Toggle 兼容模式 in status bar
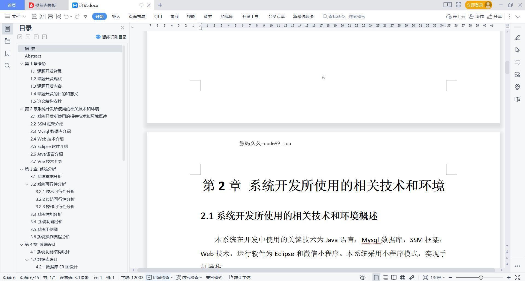The image size is (525, 281). tap(214, 277)
